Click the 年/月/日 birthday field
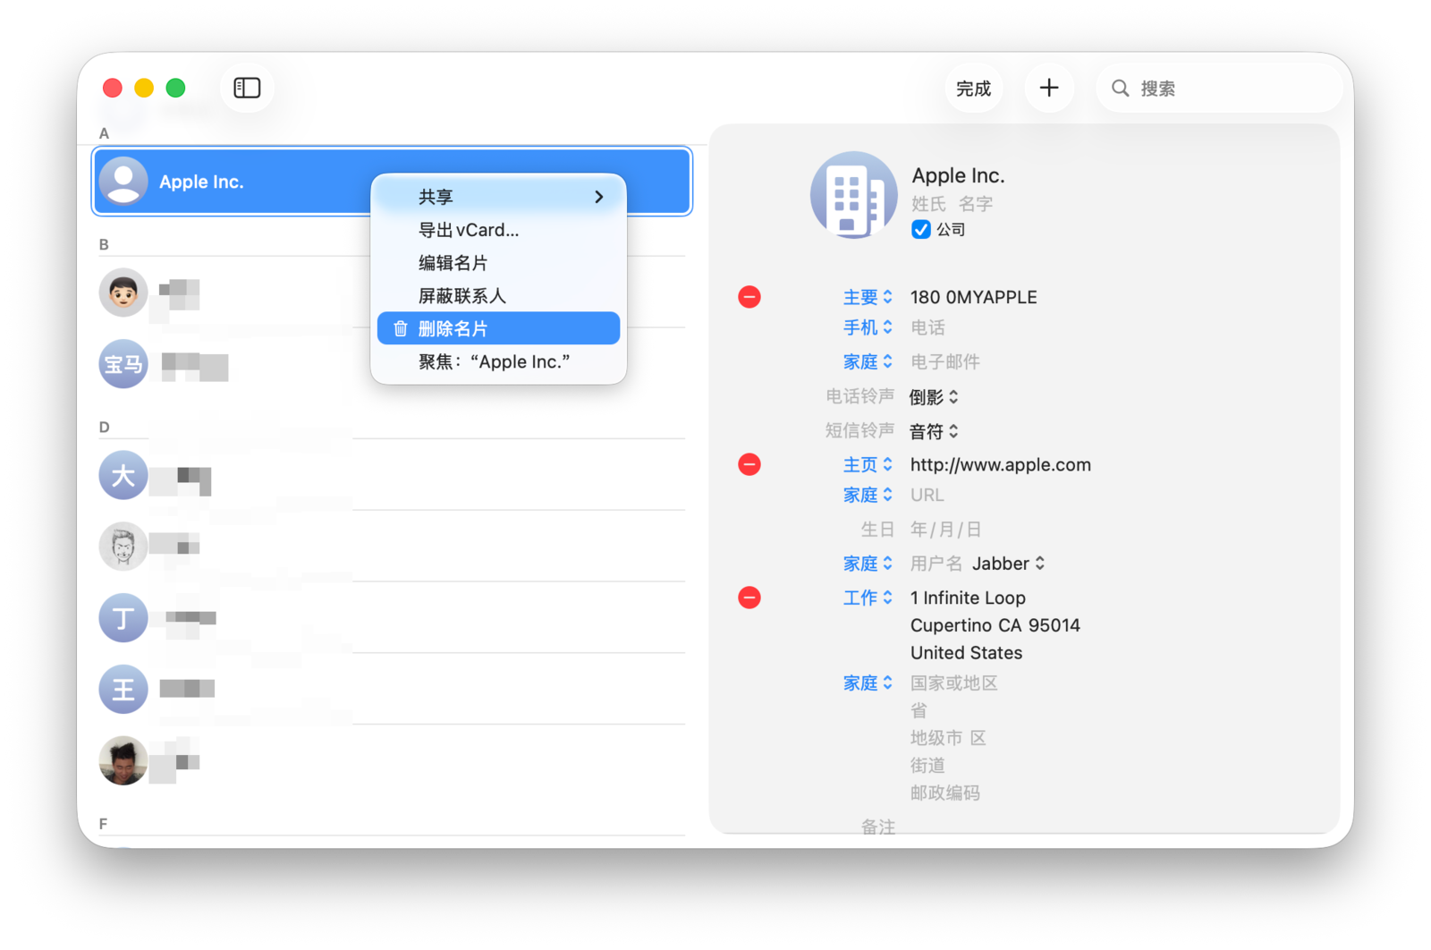This screenshot has width=1431, height=950. [x=945, y=530]
